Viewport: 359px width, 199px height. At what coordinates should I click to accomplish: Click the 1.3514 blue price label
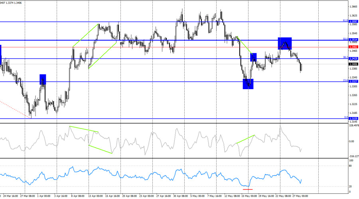tap(353, 40)
